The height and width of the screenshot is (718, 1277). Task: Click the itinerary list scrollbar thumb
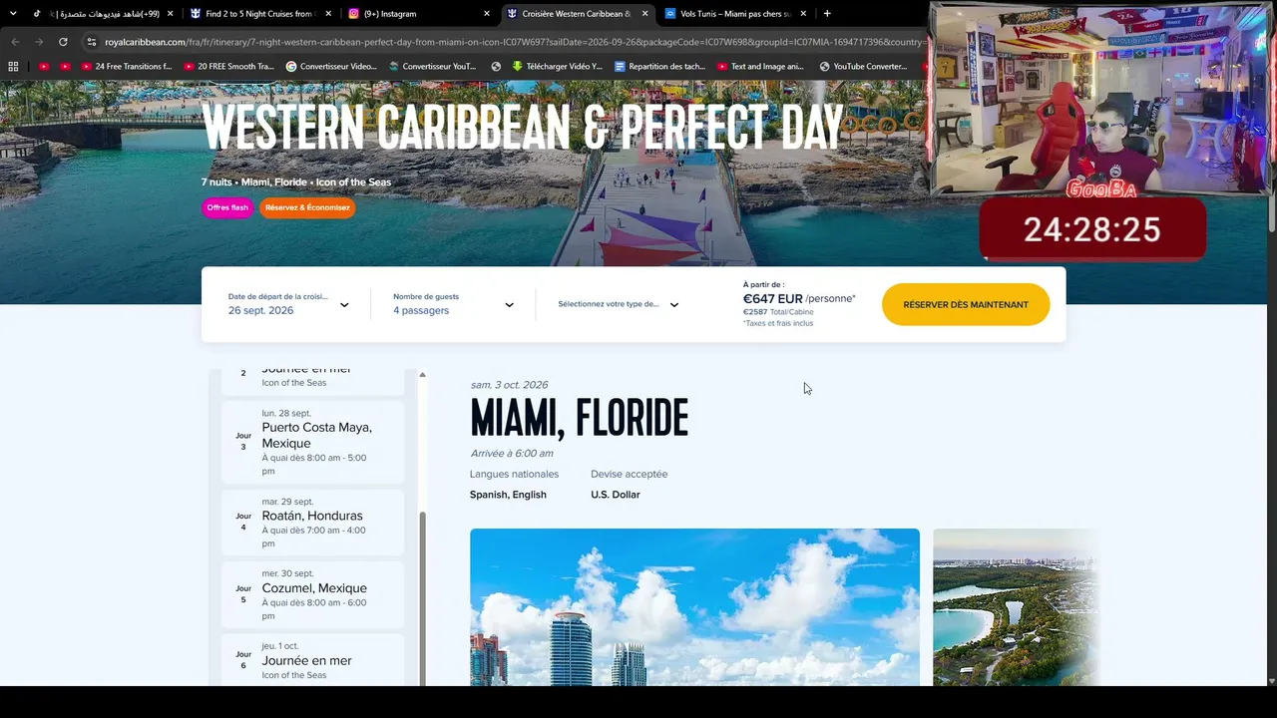423,599
